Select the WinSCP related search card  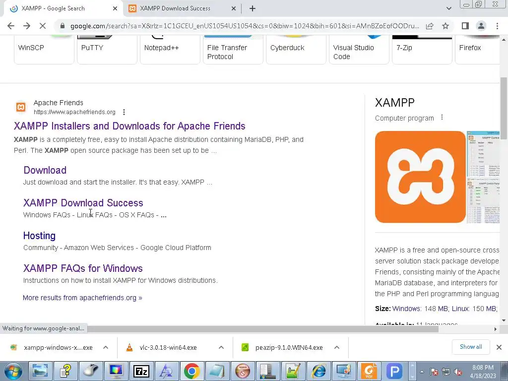pyautogui.click(x=44, y=50)
